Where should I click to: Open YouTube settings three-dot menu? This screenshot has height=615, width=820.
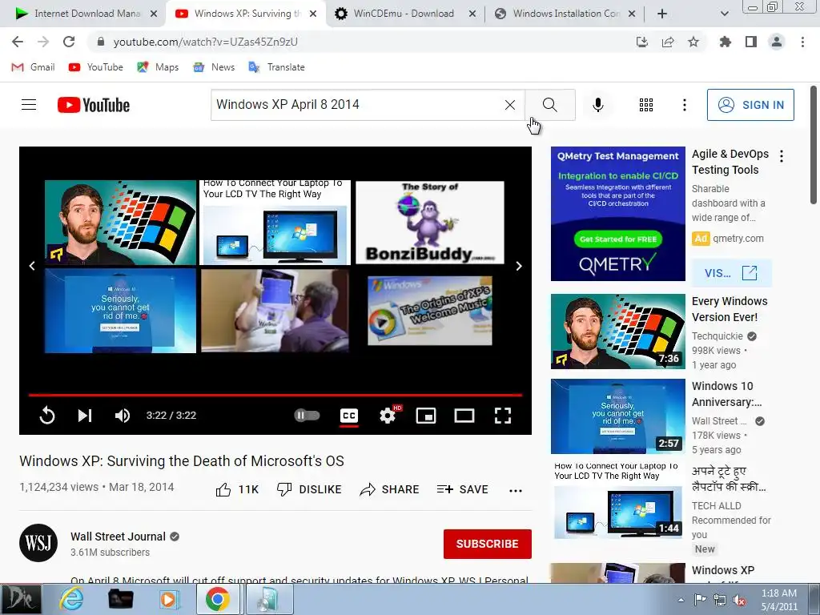point(685,105)
